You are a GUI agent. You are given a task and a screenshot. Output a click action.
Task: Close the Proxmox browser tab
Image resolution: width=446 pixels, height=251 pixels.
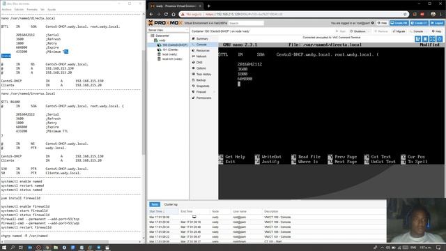[x=200, y=6]
